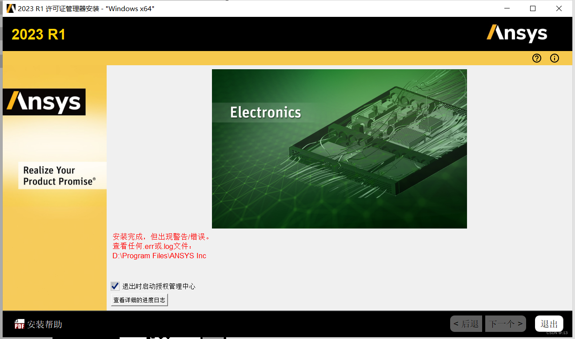Click the Ansys logo in the left sidebar

pos(44,102)
